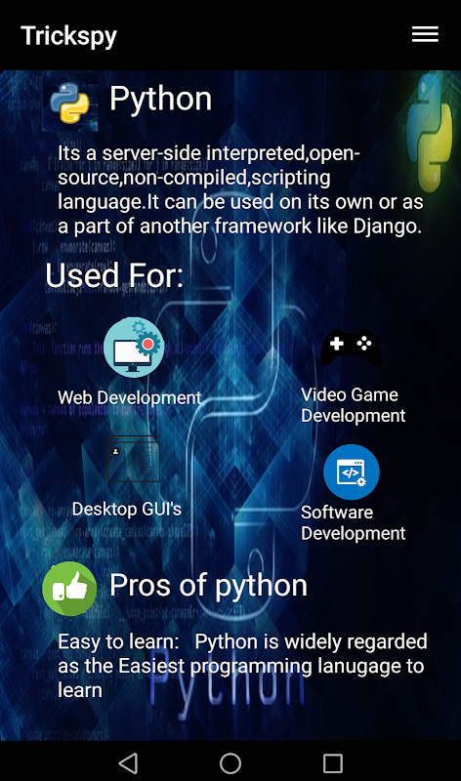Viewport: 461px width, 781px height.
Task: Tap the Python description paragraph
Action: 240,189
